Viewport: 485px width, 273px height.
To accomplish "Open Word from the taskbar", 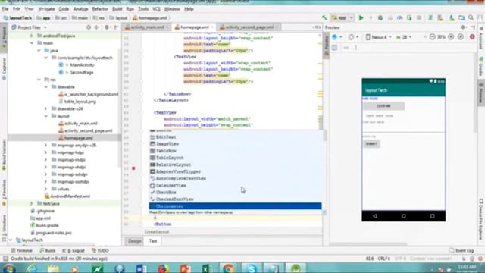I will point(142,268).
